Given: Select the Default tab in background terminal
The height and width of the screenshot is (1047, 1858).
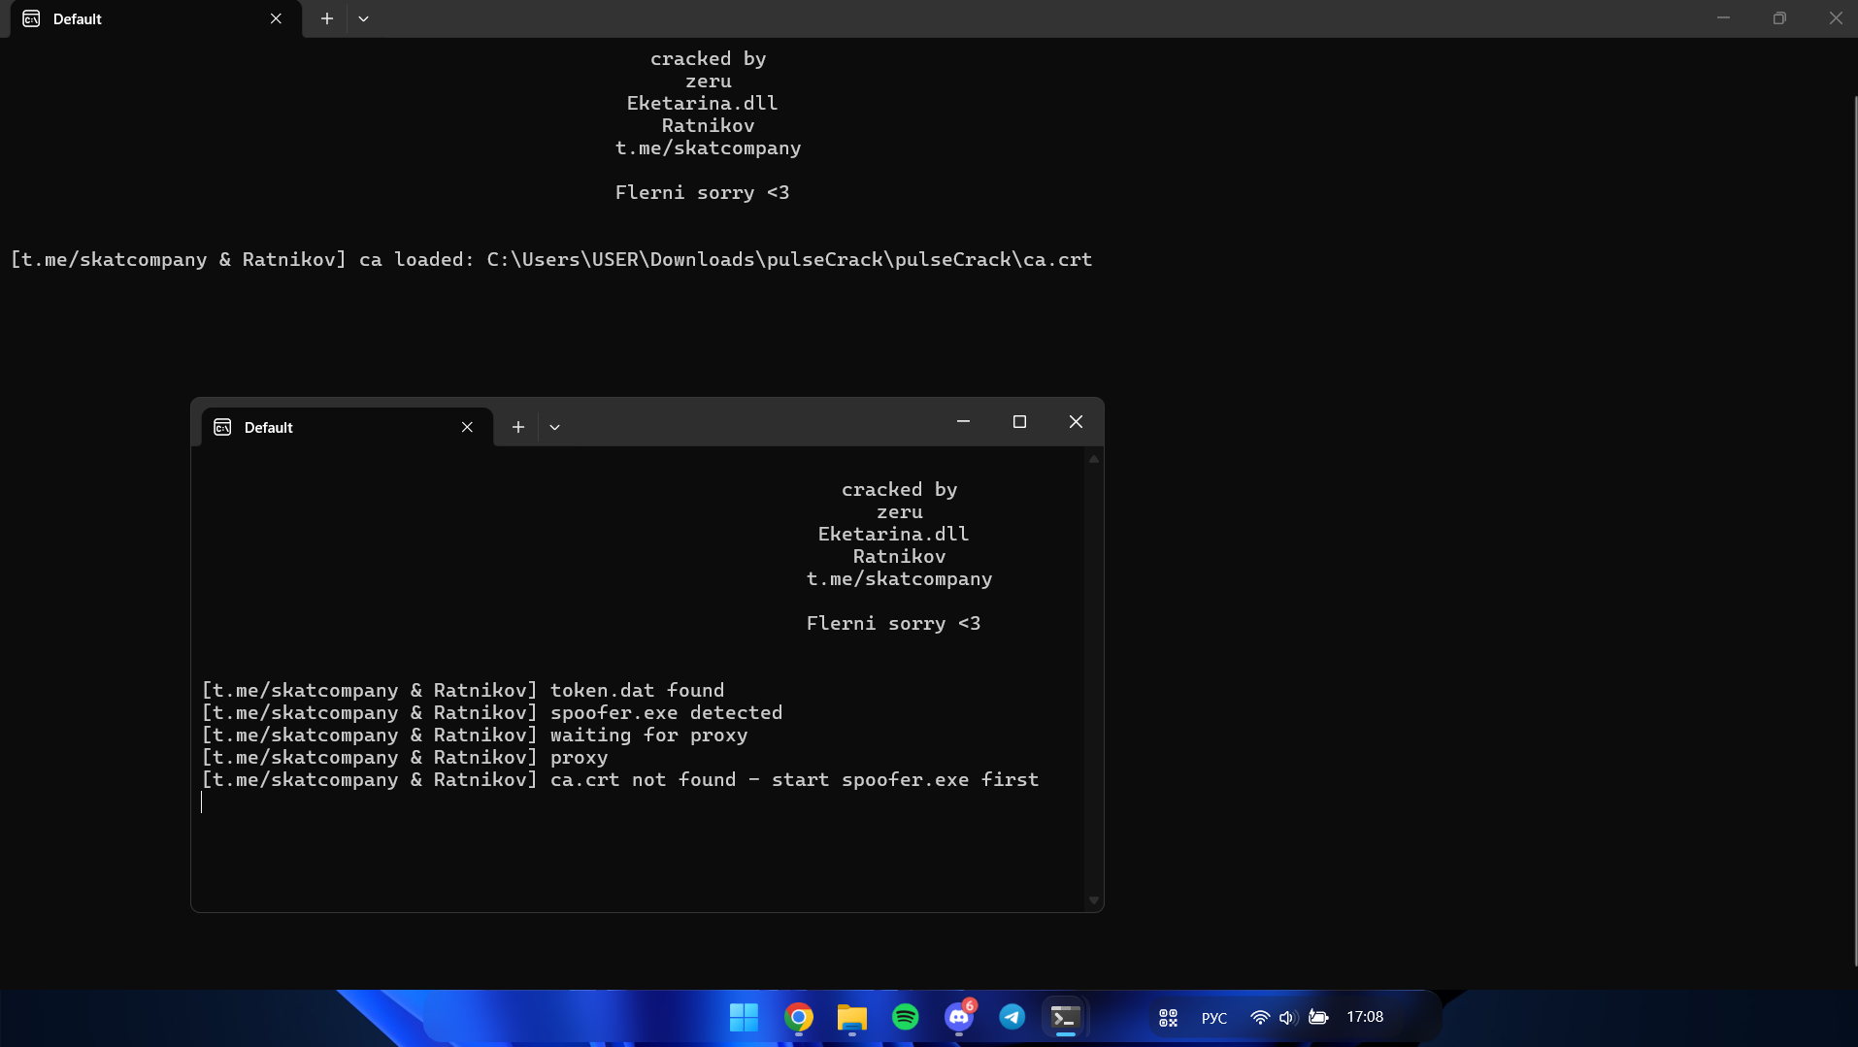Looking at the screenshot, I should tap(136, 19).
